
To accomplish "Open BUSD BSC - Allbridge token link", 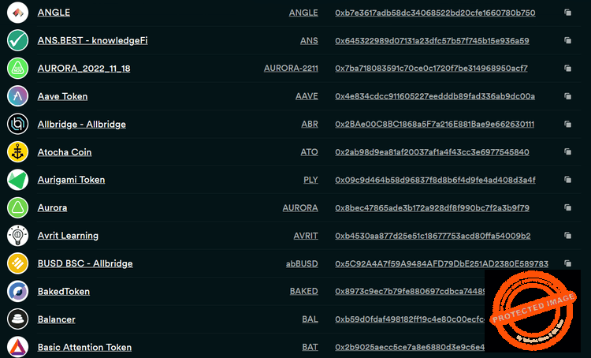I will point(85,263).
